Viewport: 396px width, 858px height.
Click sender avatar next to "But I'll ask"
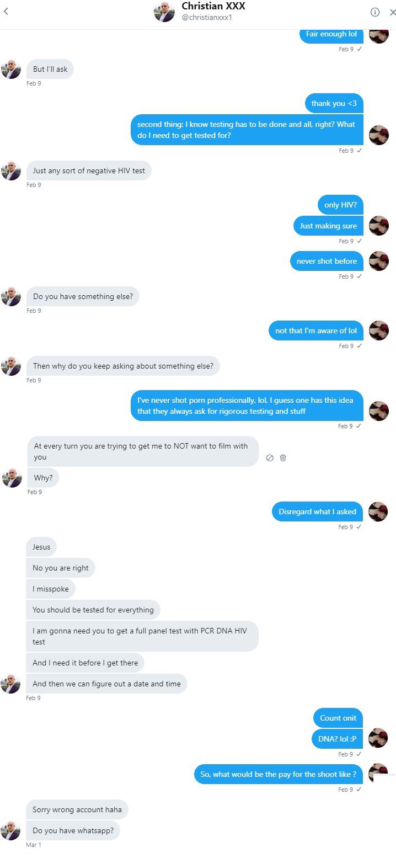pyautogui.click(x=11, y=69)
